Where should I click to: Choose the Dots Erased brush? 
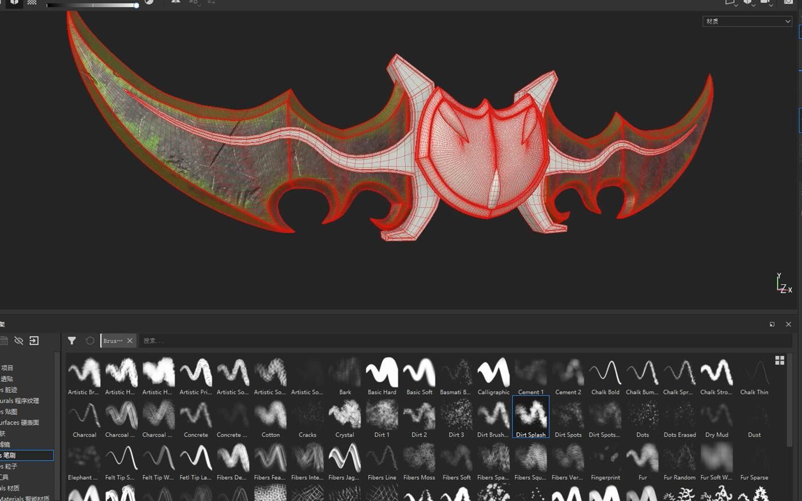[680, 418]
